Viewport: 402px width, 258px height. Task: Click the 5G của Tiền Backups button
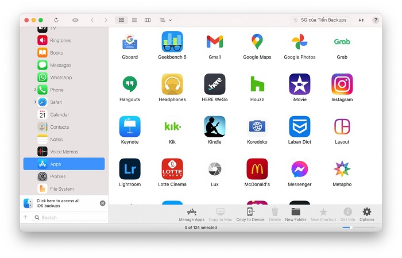point(320,20)
